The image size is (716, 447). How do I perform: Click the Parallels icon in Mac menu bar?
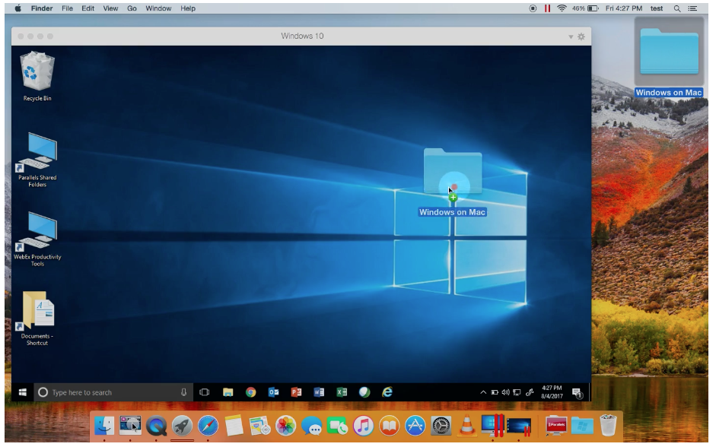547,8
